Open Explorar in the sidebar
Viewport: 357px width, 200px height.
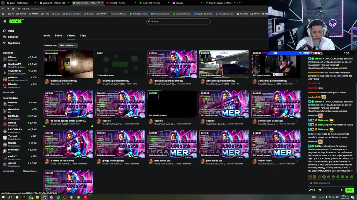[x=13, y=37]
